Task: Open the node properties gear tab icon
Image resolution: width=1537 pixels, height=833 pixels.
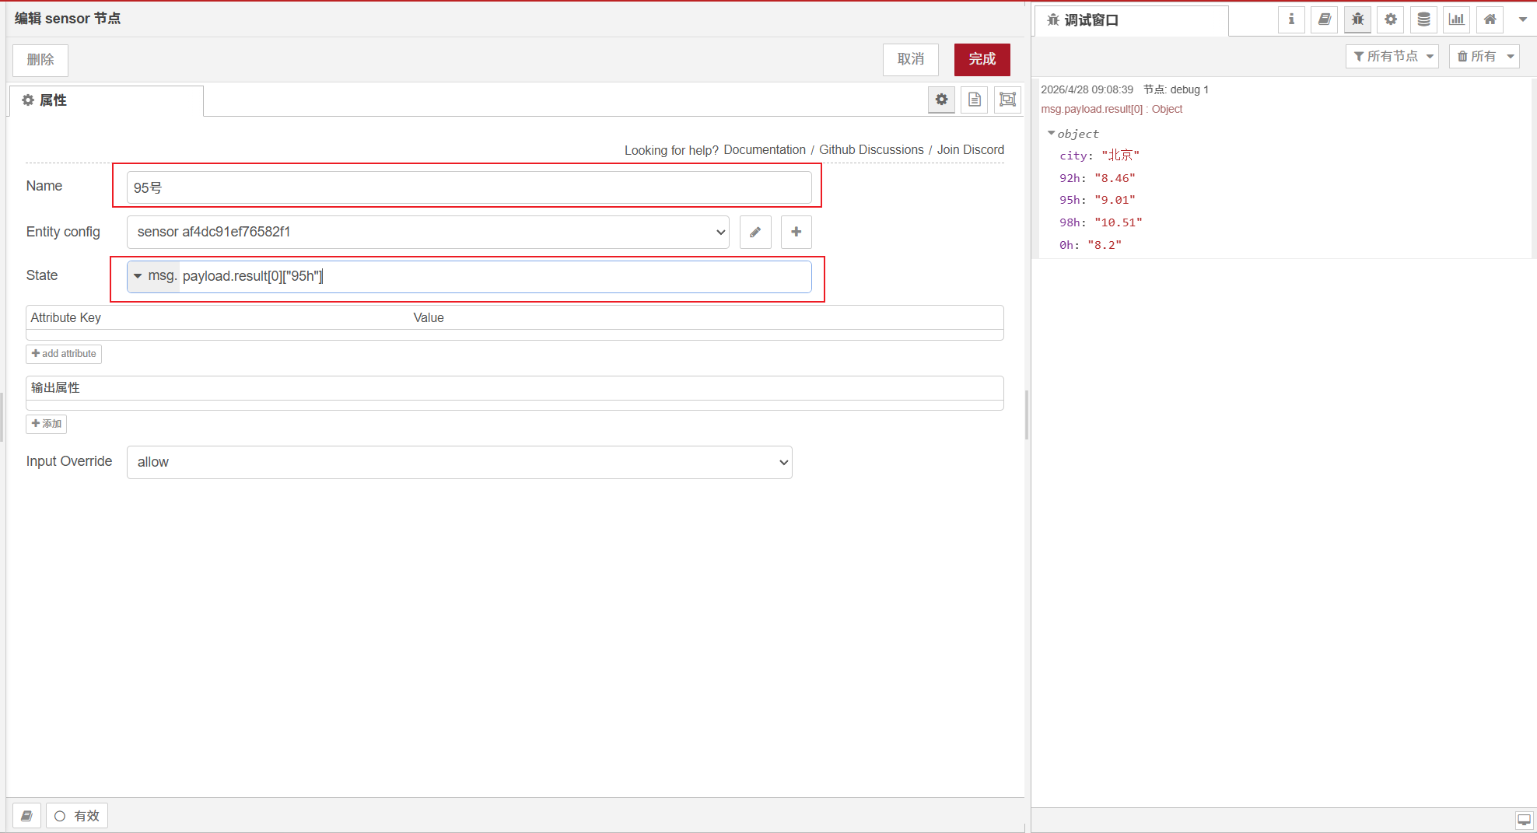Action: [941, 100]
